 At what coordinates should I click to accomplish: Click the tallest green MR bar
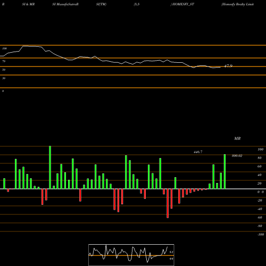coord(50,168)
